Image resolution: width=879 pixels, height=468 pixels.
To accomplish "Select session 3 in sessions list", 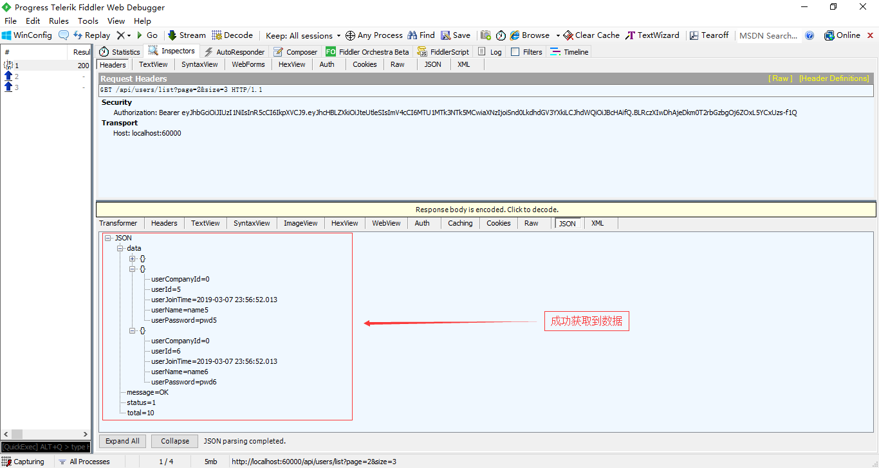I will click(46, 87).
